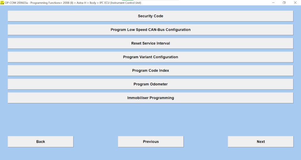The width and height of the screenshot is (301, 160).
Task: Go back using the Back button
Action: (40, 141)
